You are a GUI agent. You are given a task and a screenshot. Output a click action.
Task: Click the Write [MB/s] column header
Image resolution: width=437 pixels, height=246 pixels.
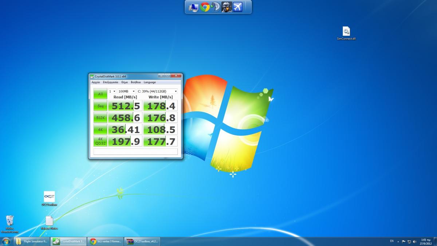click(161, 97)
